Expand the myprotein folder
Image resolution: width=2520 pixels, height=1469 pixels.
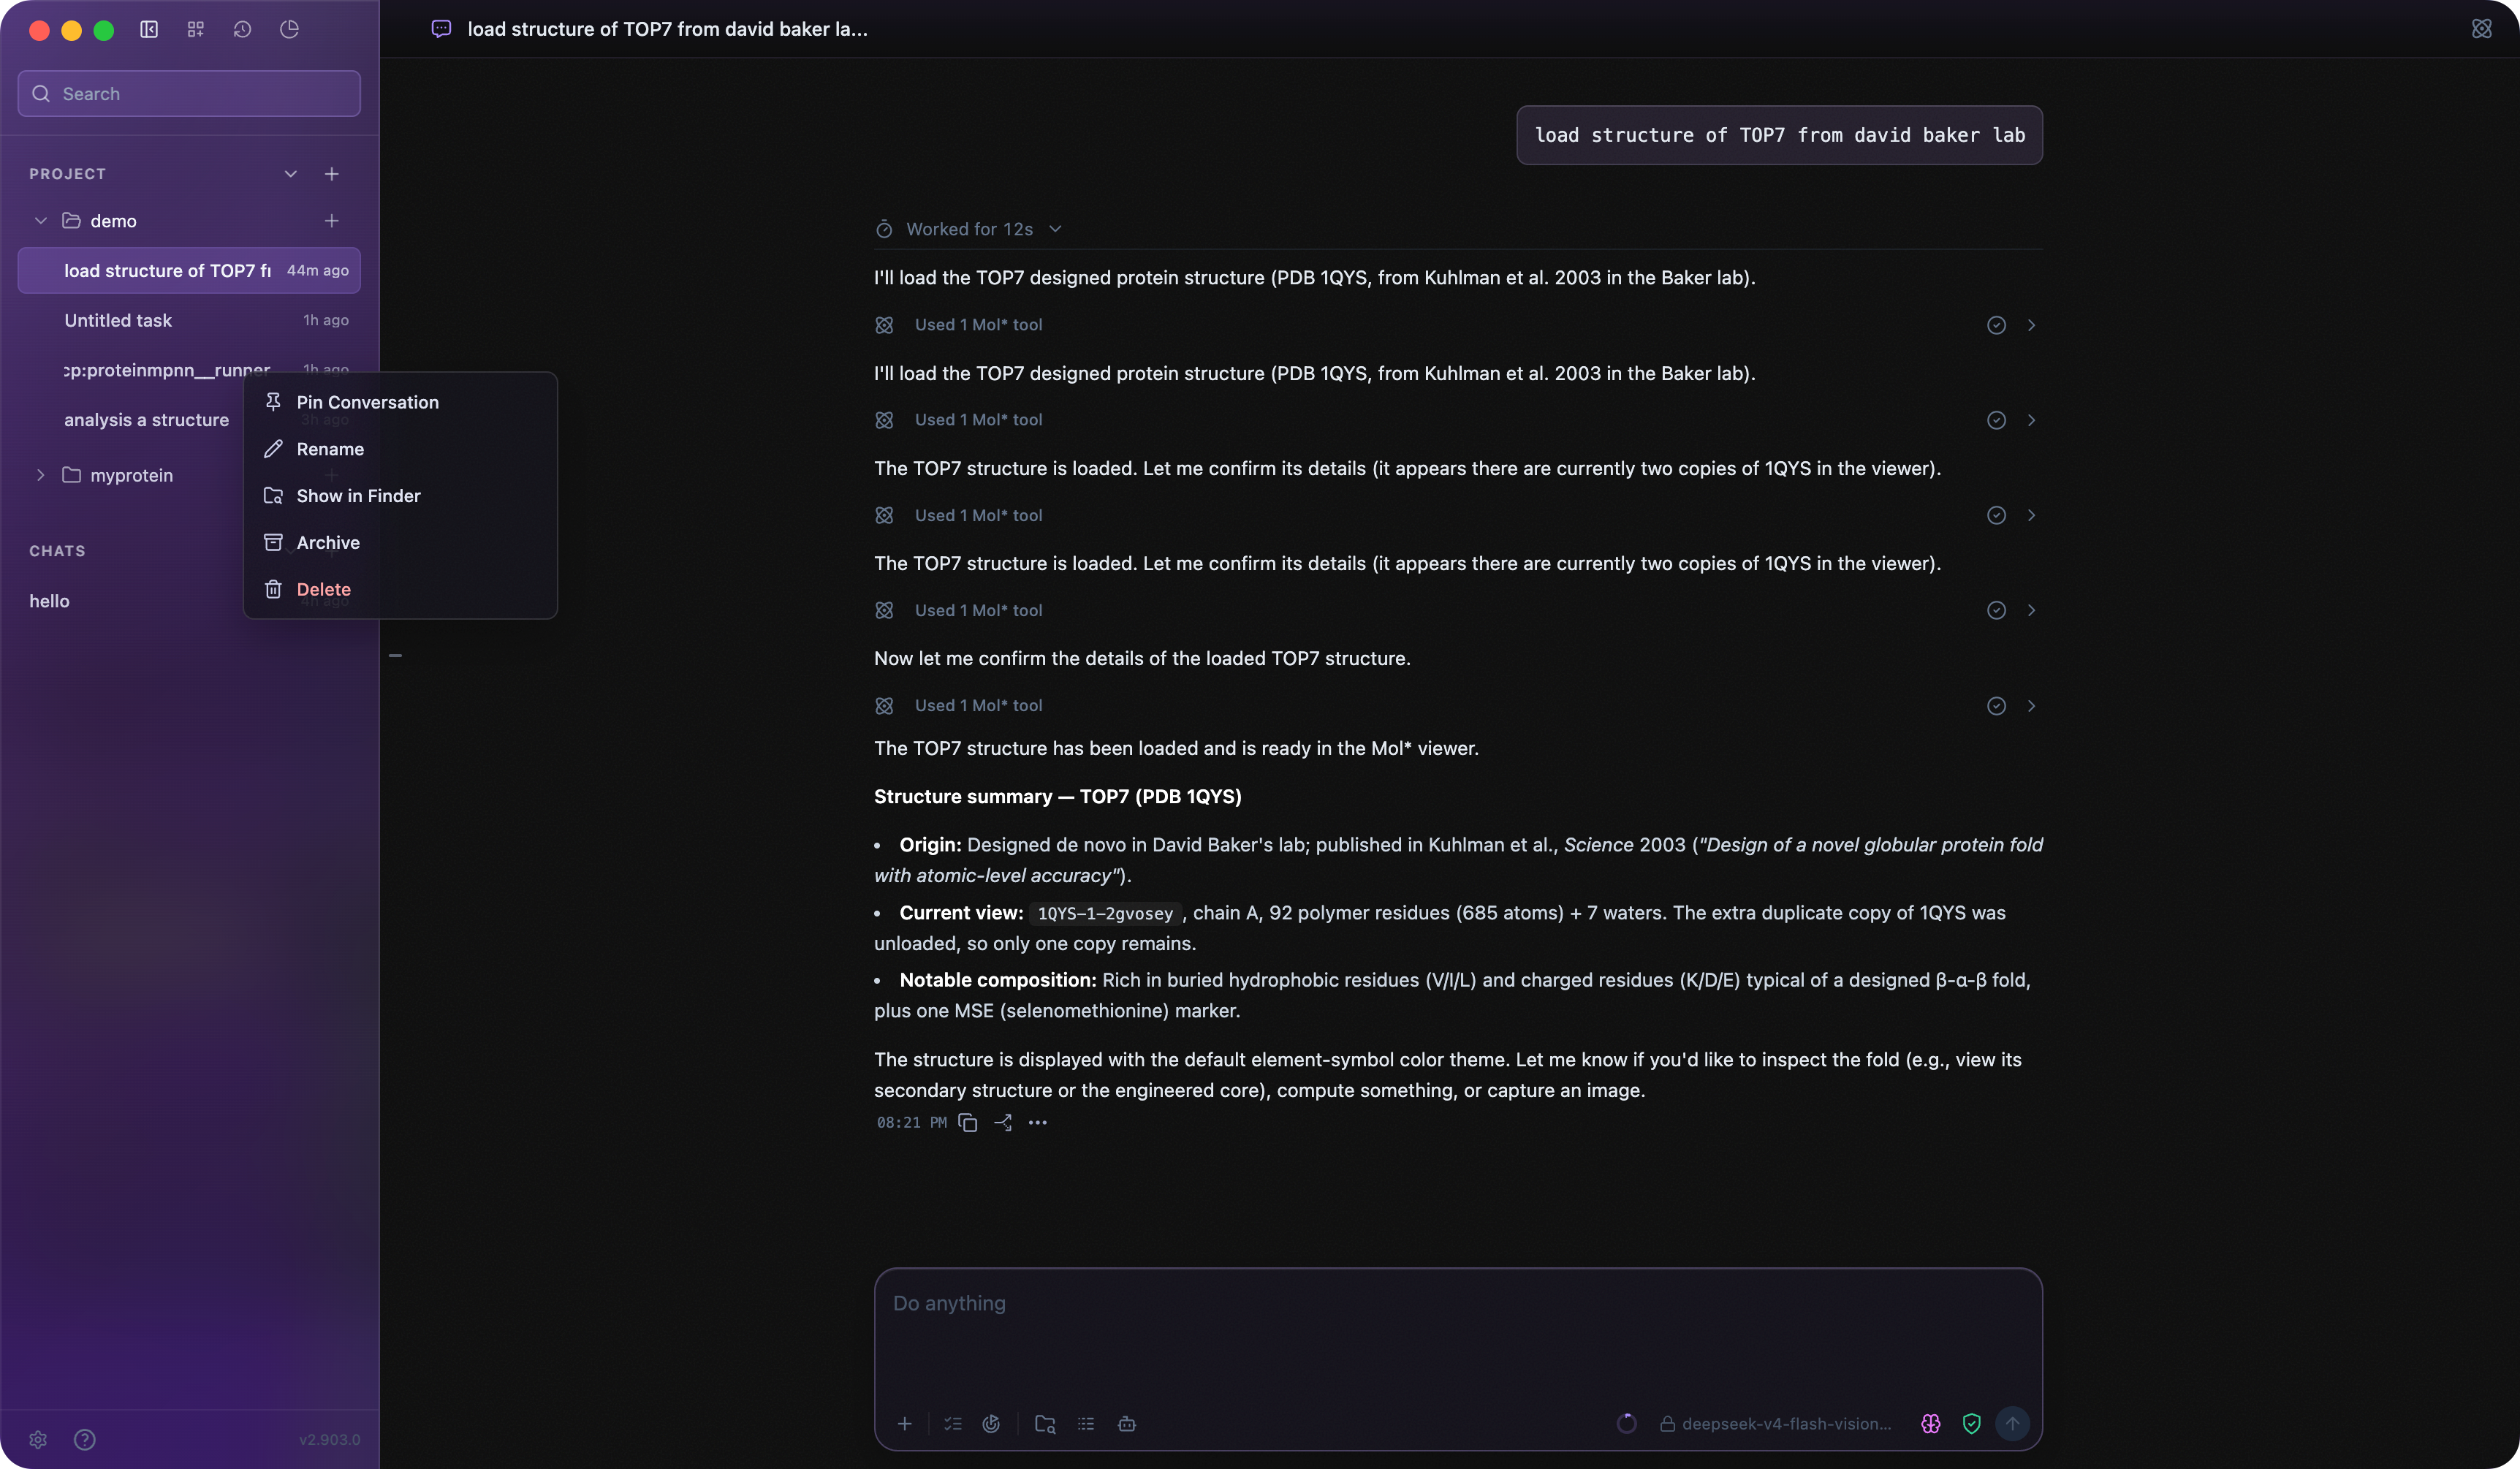pyautogui.click(x=40, y=475)
